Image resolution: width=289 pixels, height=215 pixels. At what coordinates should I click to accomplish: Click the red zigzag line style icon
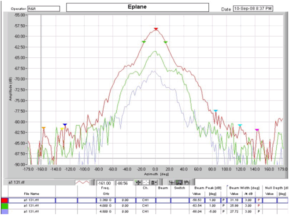pyautogui.click(x=82, y=182)
